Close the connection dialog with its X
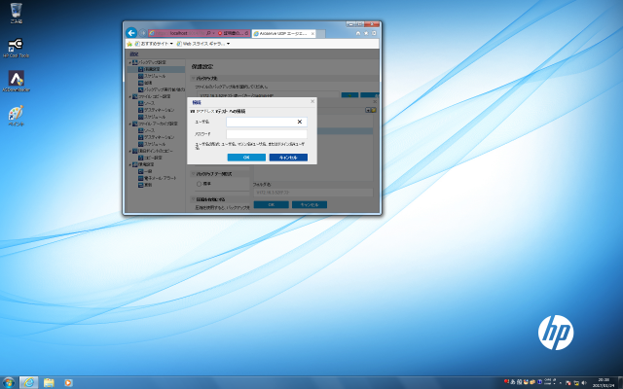623x389 pixels. pos(311,101)
